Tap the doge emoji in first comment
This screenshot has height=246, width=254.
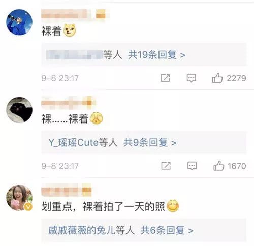(x=70, y=30)
